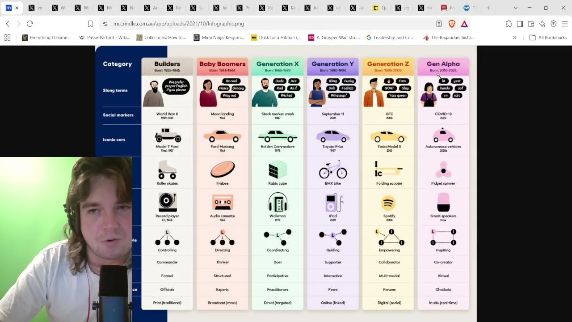The height and width of the screenshot is (322, 572).
Task: Click the Tesla Model S car icon
Action: click(x=388, y=136)
